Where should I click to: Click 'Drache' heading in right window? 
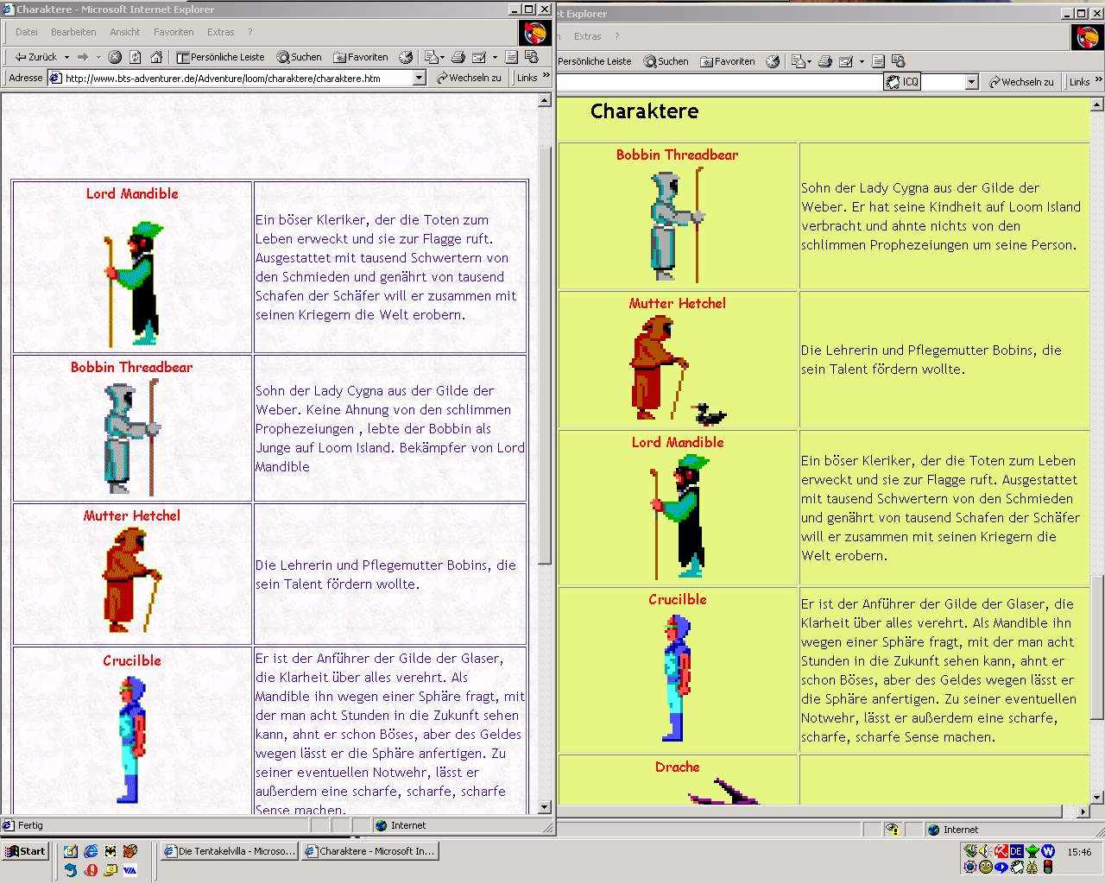[x=677, y=767]
